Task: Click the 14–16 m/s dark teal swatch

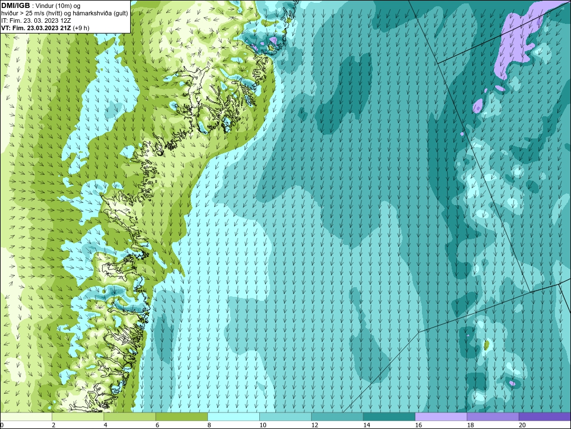Action: [x=389, y=416]
